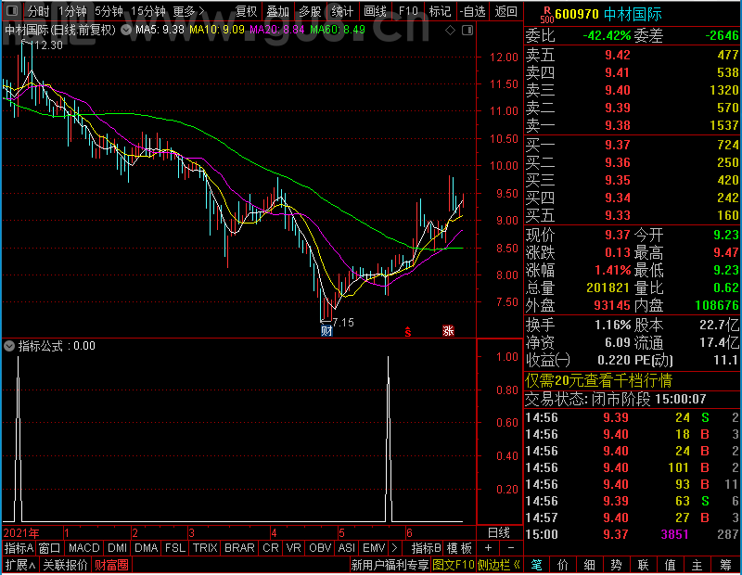Remove an indicator pane with the − button
This screenshot has width=742, height=575.
(511, 548)
